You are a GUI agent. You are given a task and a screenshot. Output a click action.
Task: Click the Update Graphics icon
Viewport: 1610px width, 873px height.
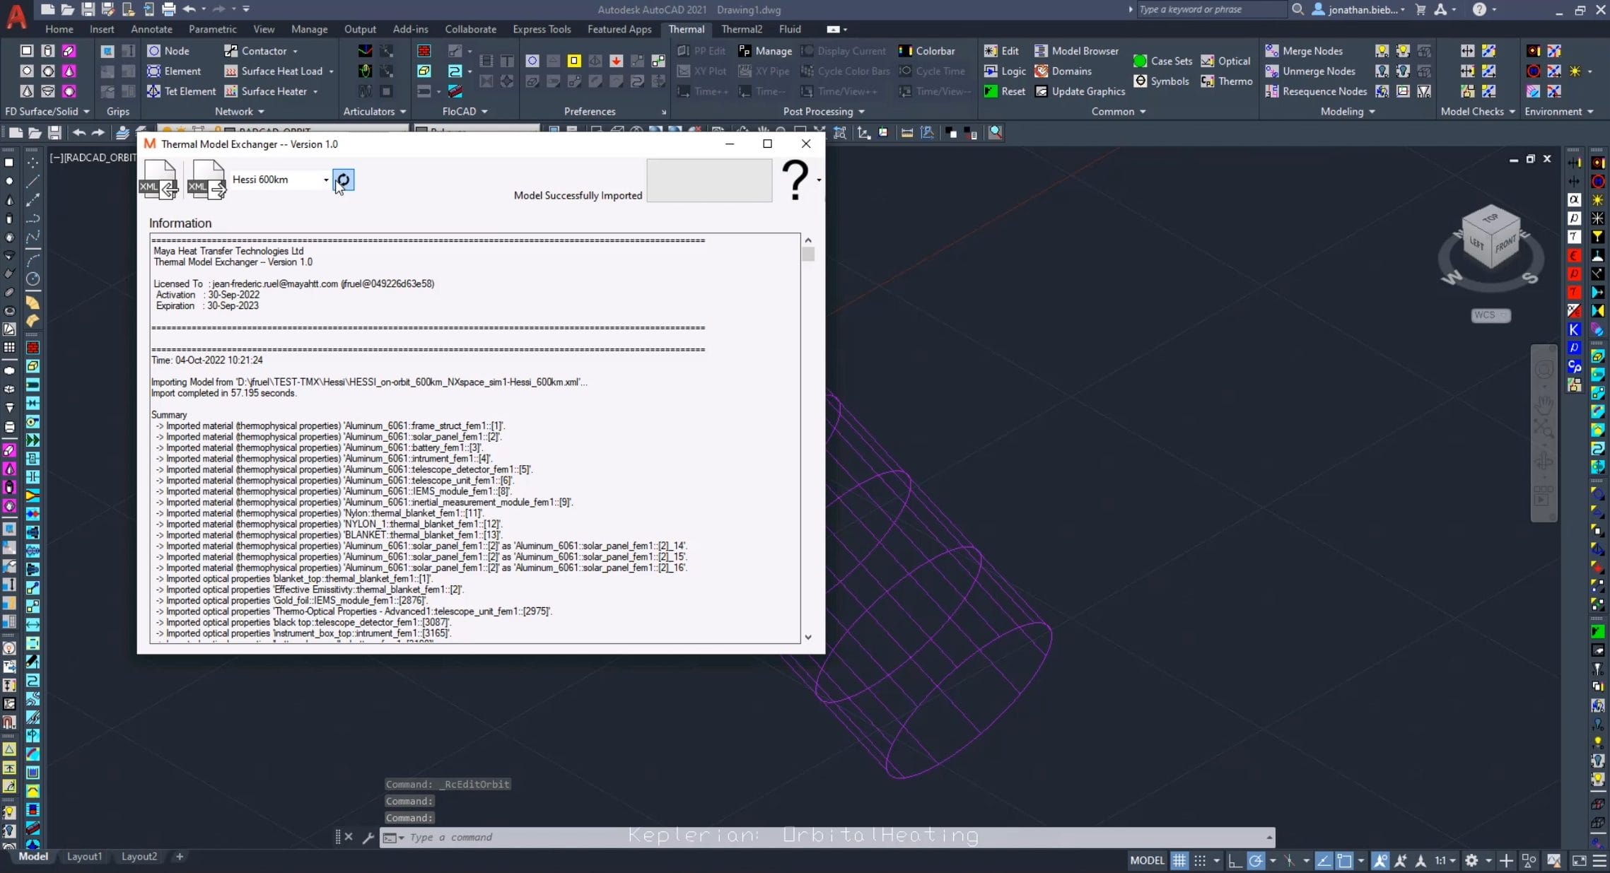1080,91
